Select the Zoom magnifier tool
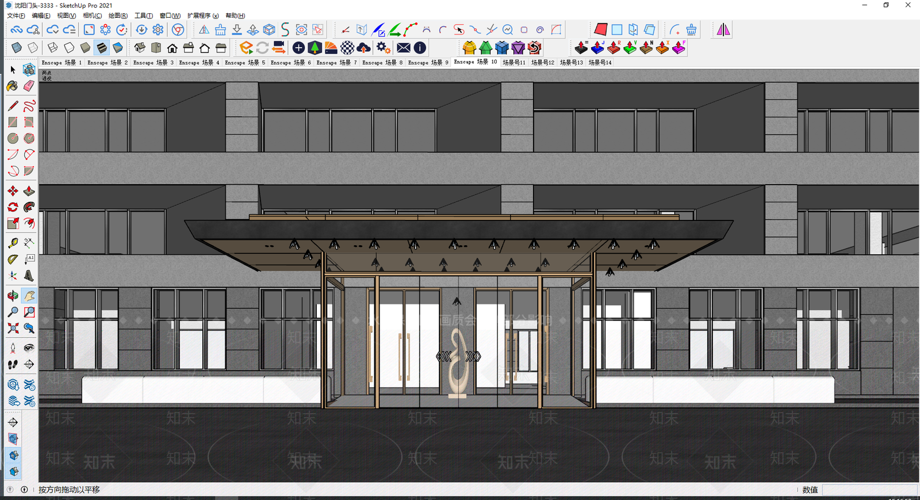The width and height of the screenshot is (920, 500). click(13, 312)
